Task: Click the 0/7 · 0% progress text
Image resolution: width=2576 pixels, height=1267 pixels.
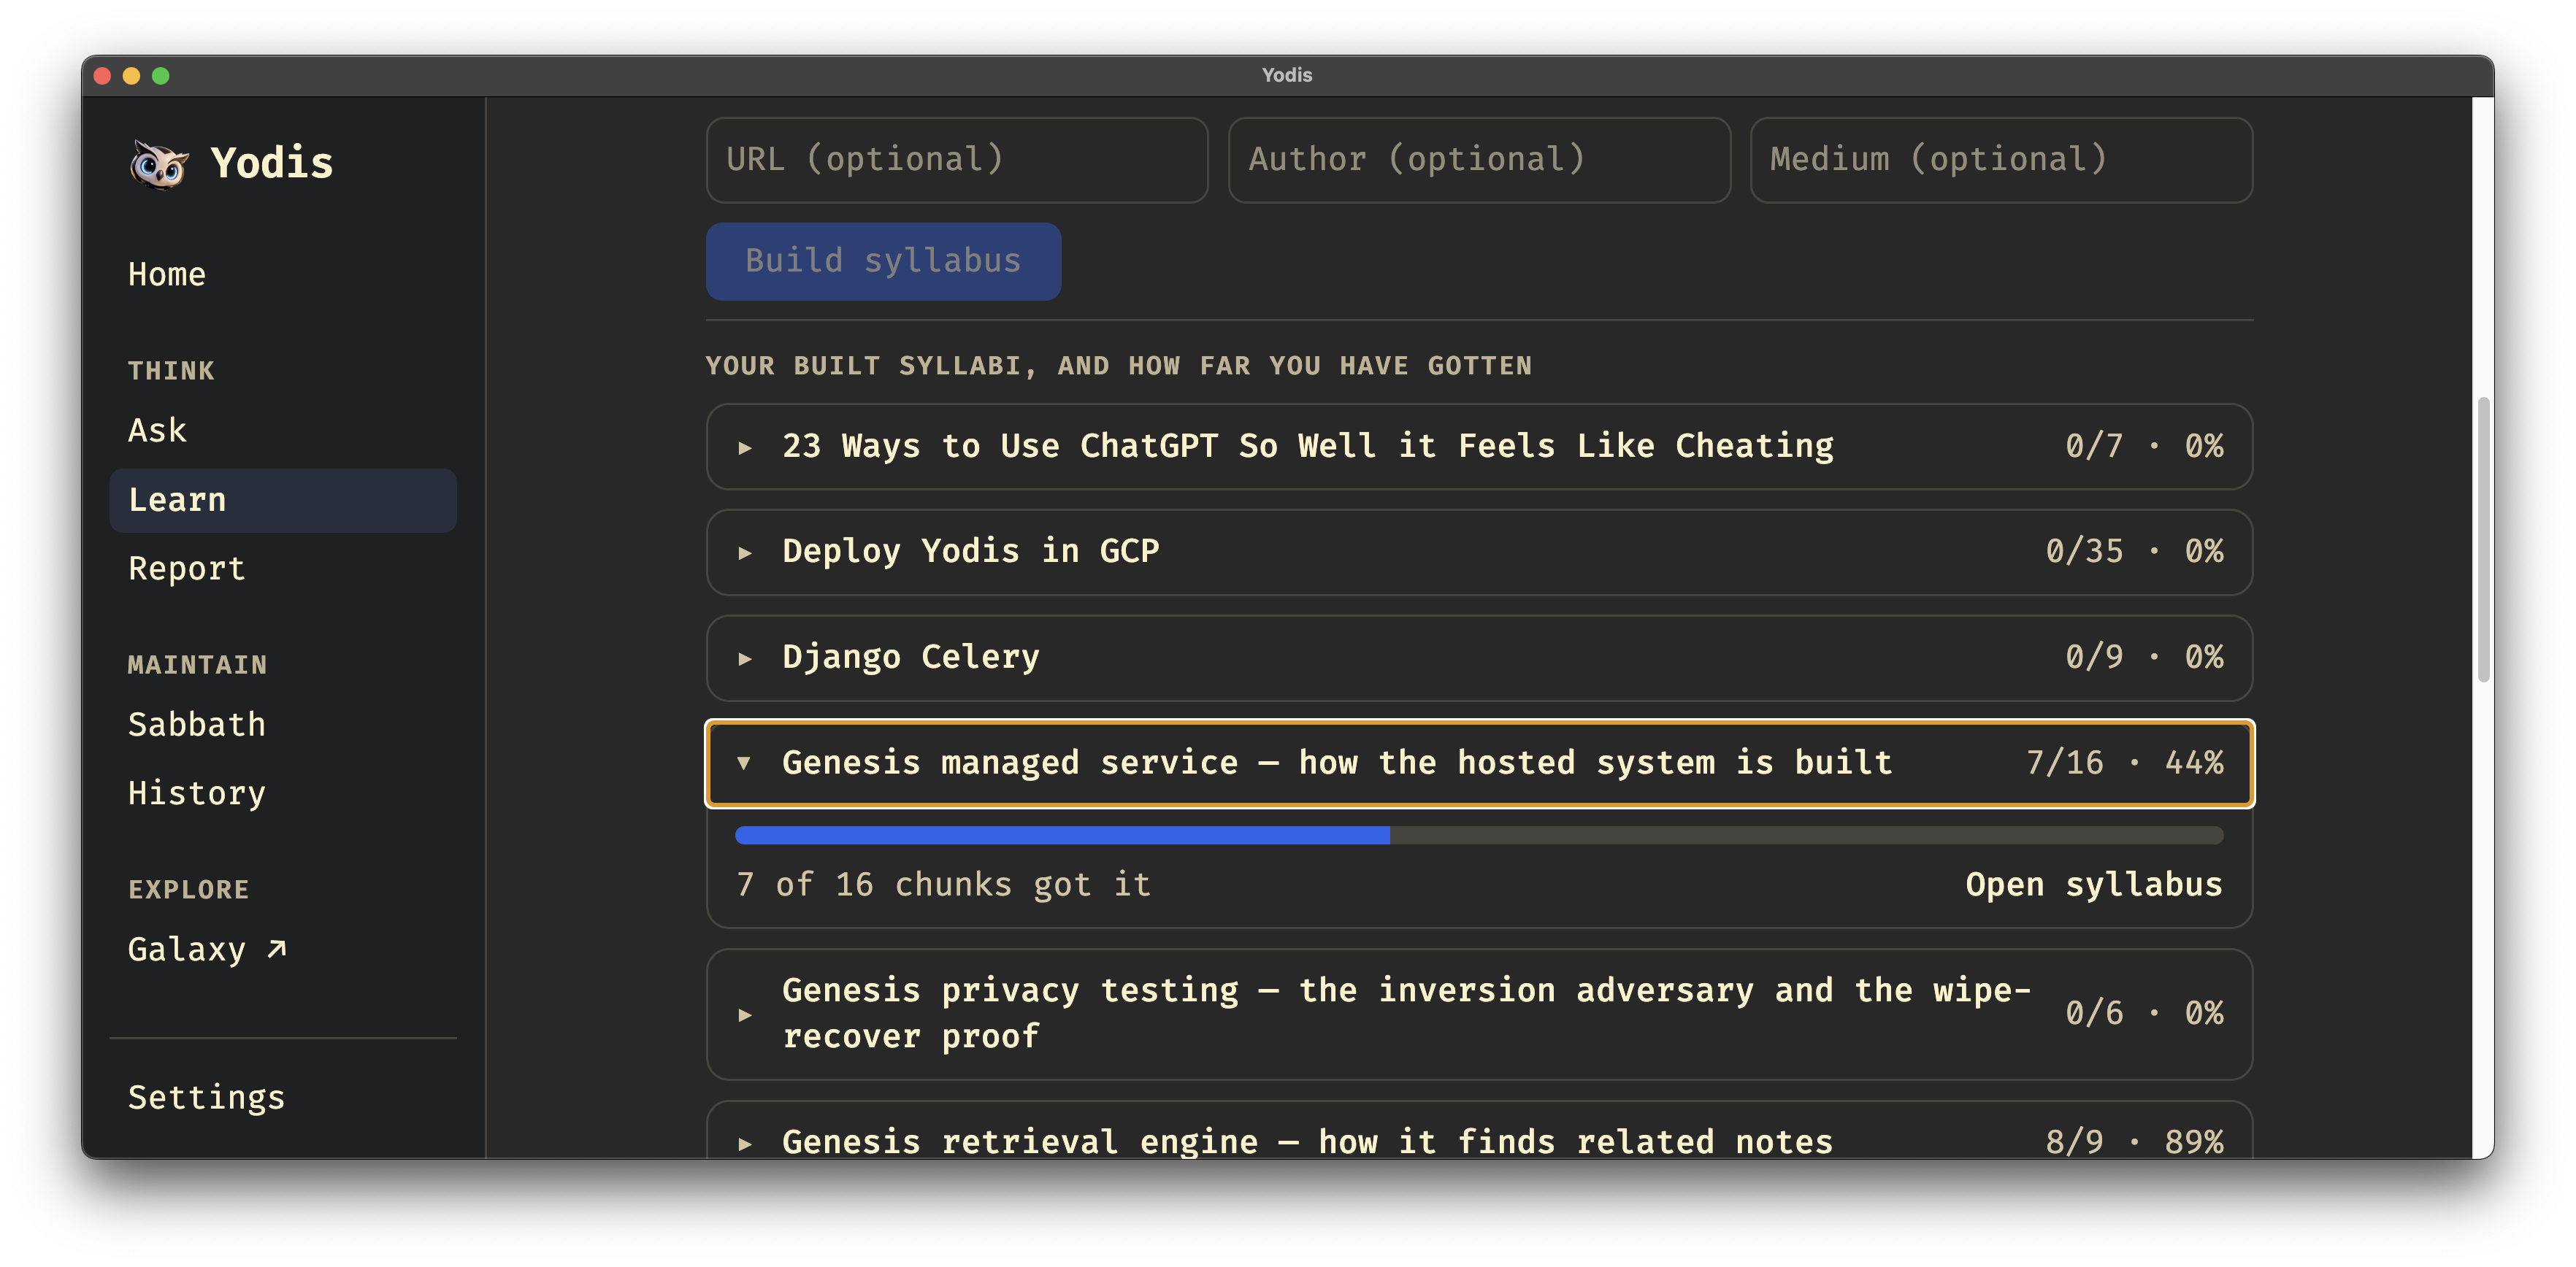Action: coord(2144,446)
